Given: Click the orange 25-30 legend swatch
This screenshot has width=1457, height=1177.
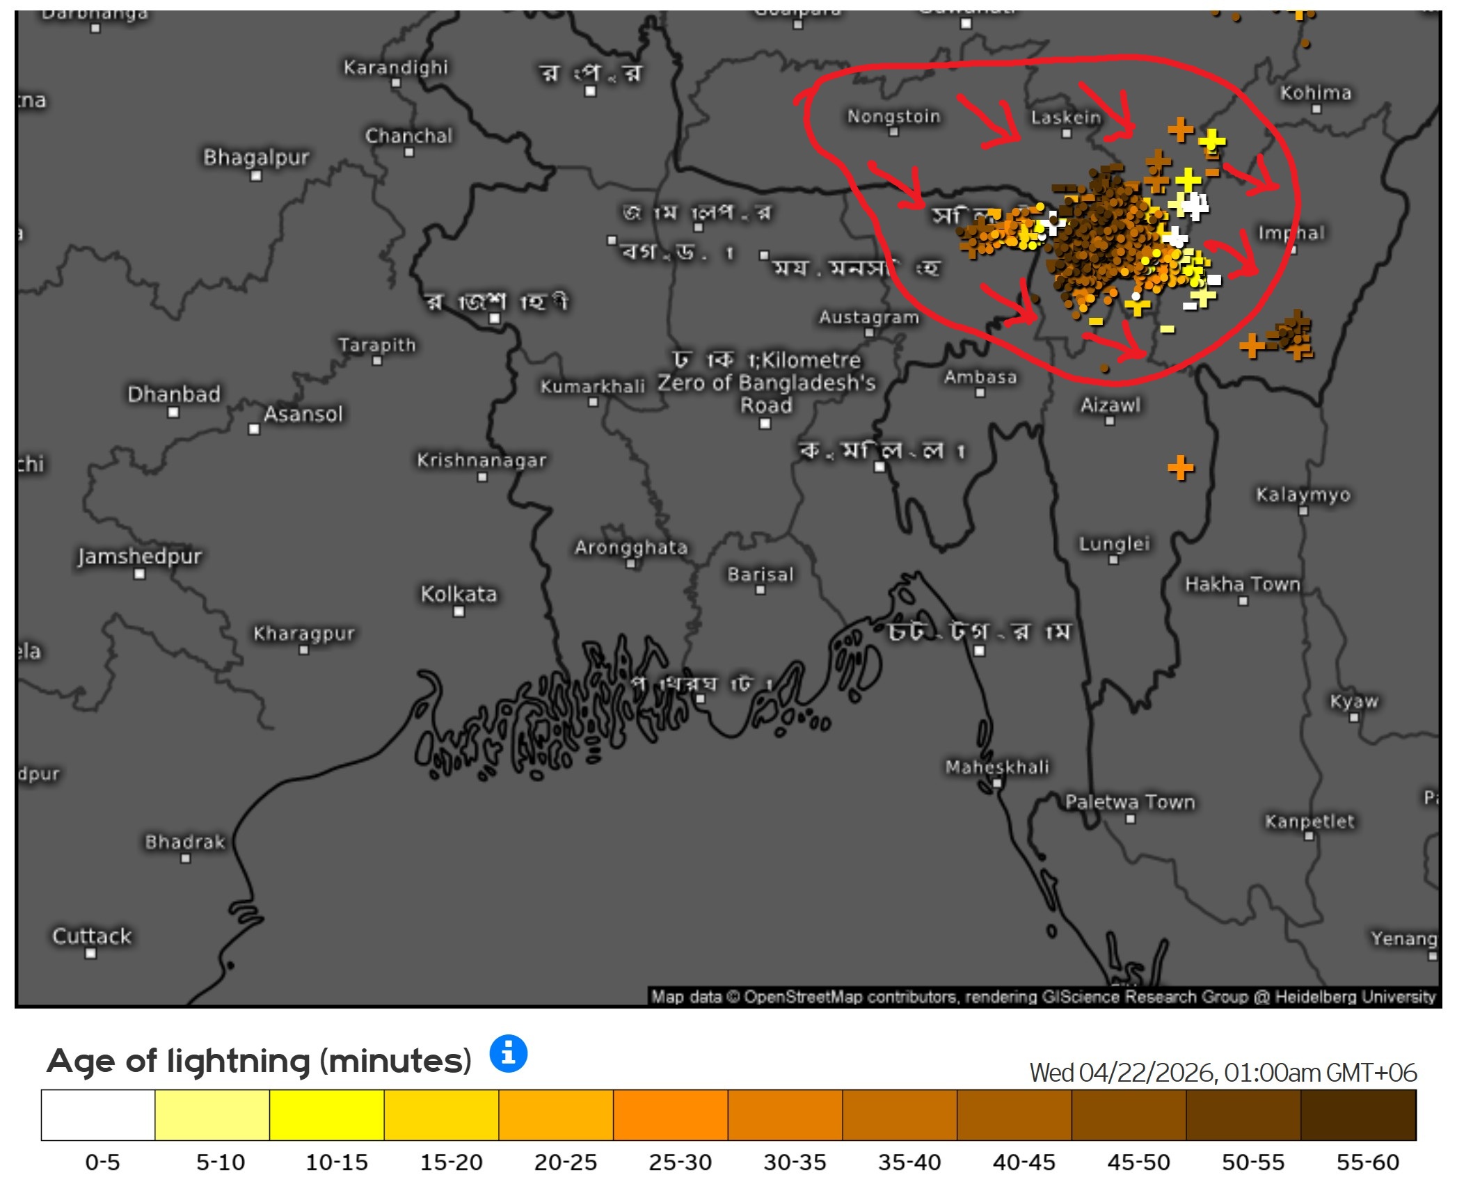Looking at the screenshot, I should tap(670, 1114).
